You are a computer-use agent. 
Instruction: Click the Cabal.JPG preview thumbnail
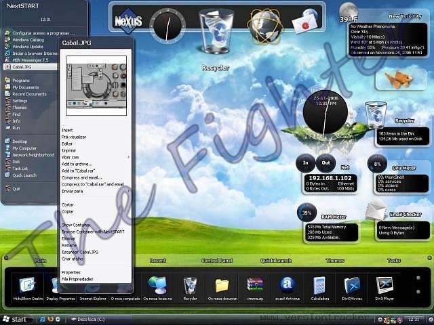point(96,85)
